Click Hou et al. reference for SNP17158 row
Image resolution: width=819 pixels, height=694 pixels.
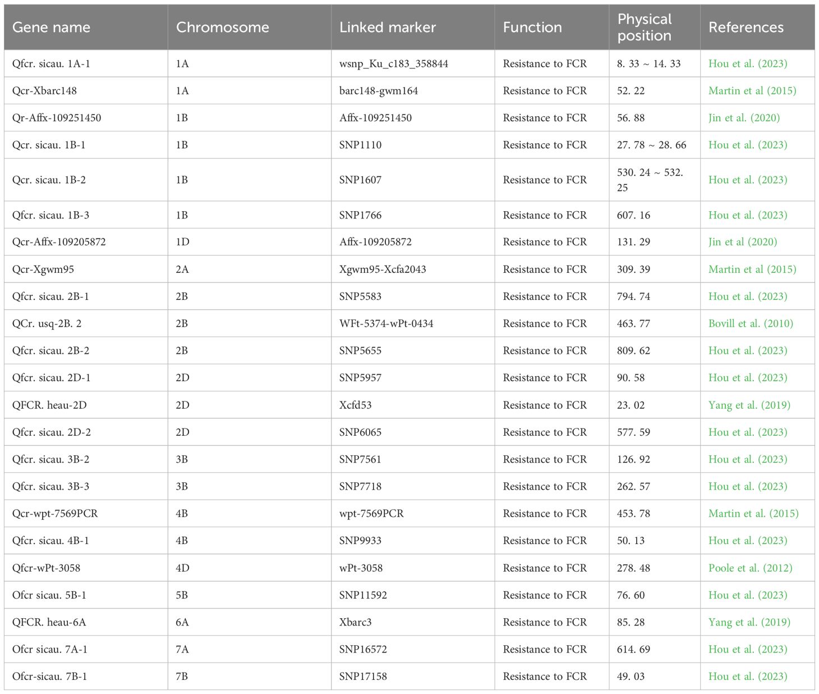pos(748,676)
